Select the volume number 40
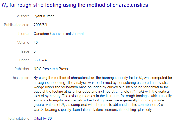178x124 pixels. (36, 42)
